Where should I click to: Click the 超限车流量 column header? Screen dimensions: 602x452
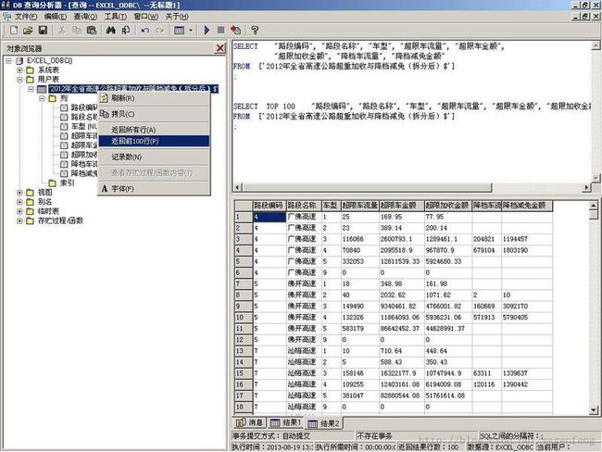(359, 206)
